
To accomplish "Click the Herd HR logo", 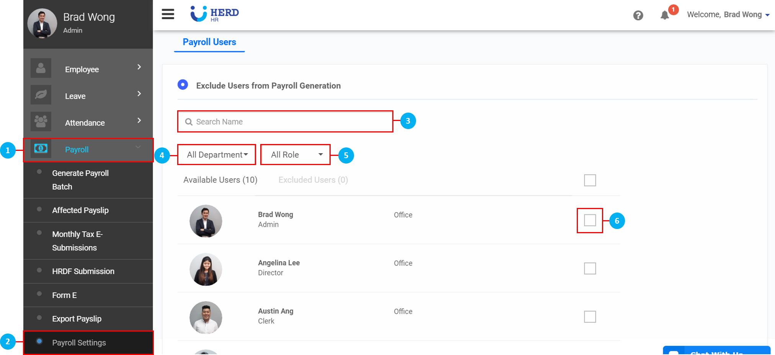I will (215, 14).
